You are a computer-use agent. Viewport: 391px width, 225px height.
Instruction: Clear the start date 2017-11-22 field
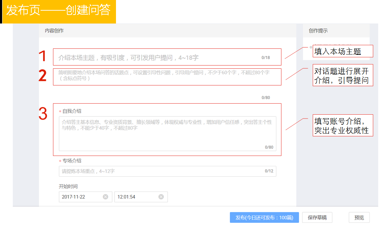(x=105, y=197)
